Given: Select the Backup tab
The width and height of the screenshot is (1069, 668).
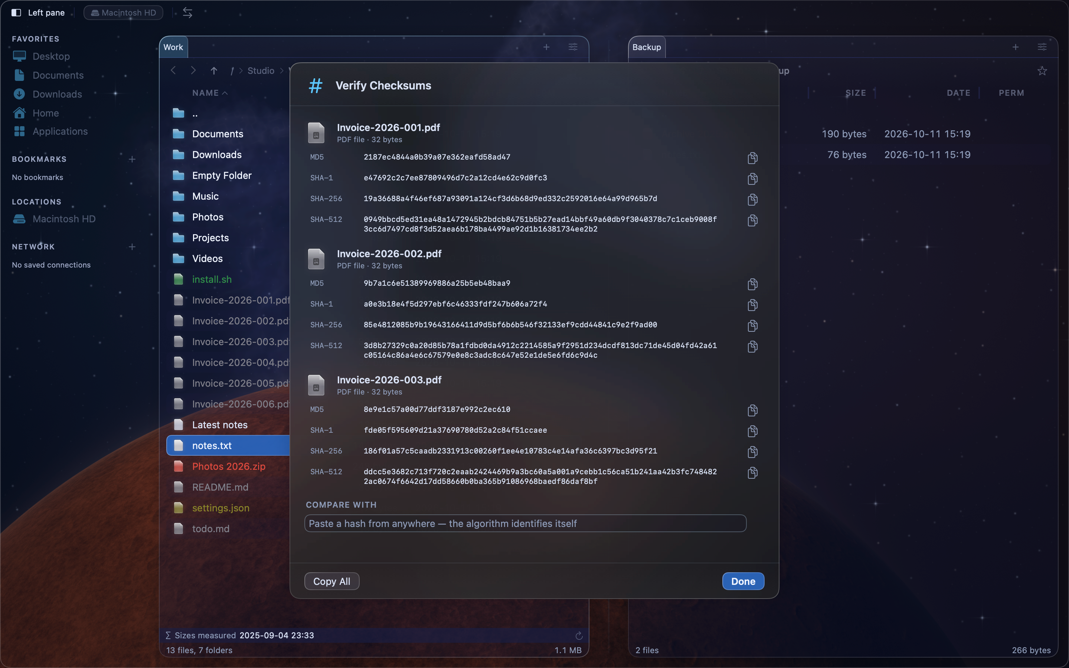Looking at the screenshot, I should coord(647,47).
